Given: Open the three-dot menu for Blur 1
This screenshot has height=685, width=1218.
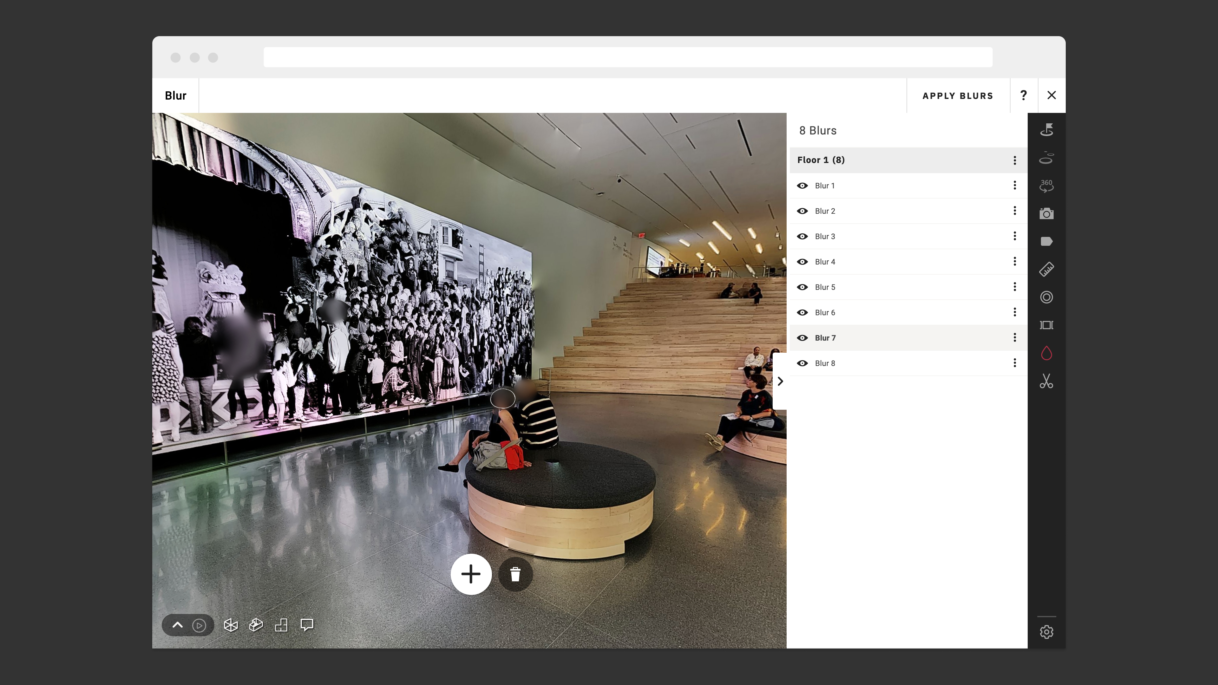Looking at the screenshot, I should [x=1015, y=185].
